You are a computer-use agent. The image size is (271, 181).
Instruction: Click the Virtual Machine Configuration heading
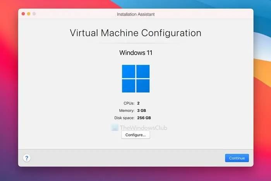tap(135, 33)
